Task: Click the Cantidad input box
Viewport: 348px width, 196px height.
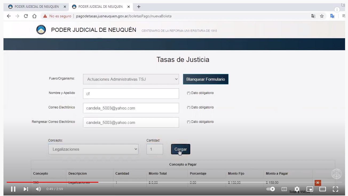Action: point(155,149)
